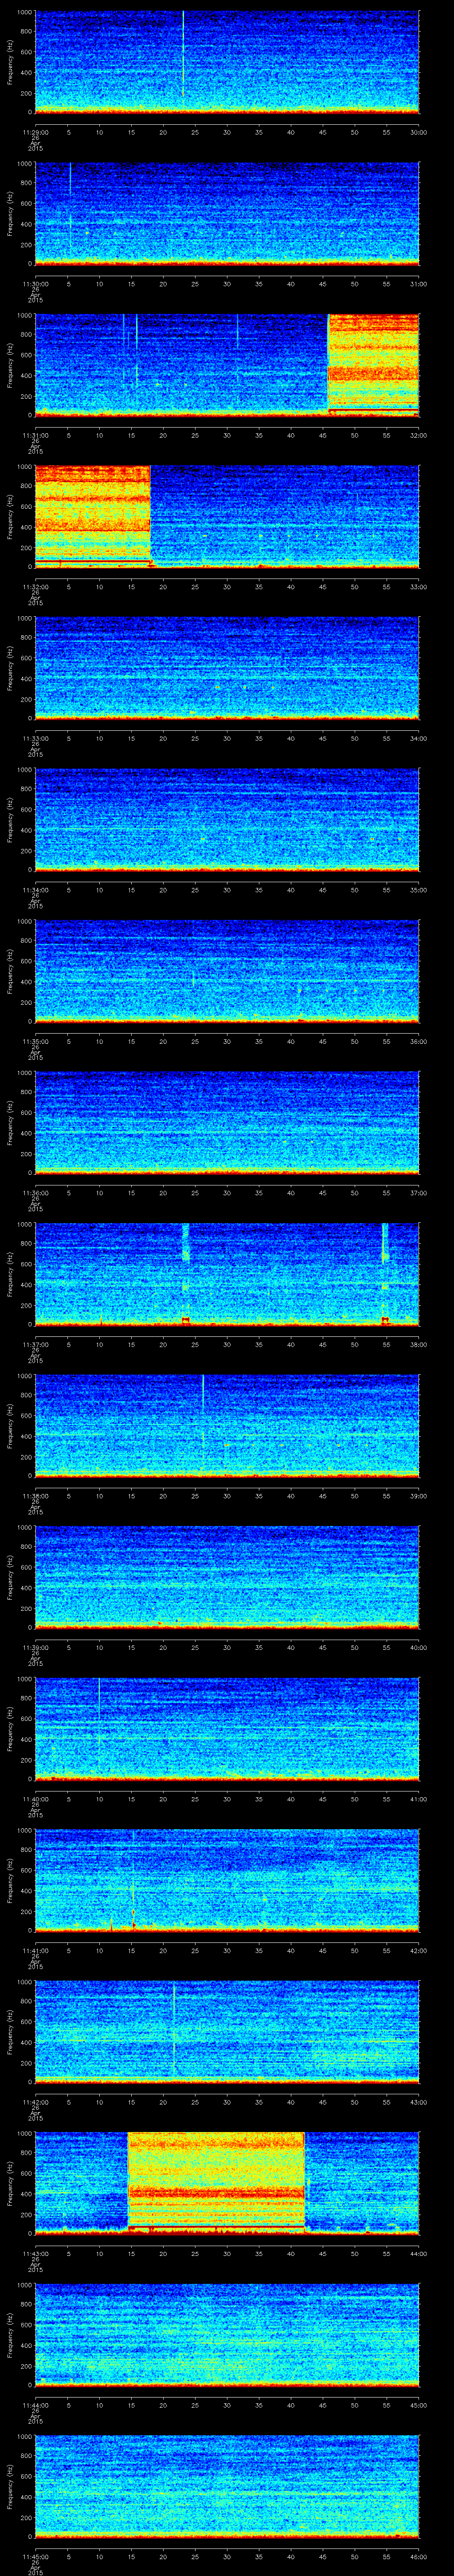Select the red noise block in the 11:32 spectrogram
The width and height of the screenshot is (454, 2576).
click(x=93, y=516)
